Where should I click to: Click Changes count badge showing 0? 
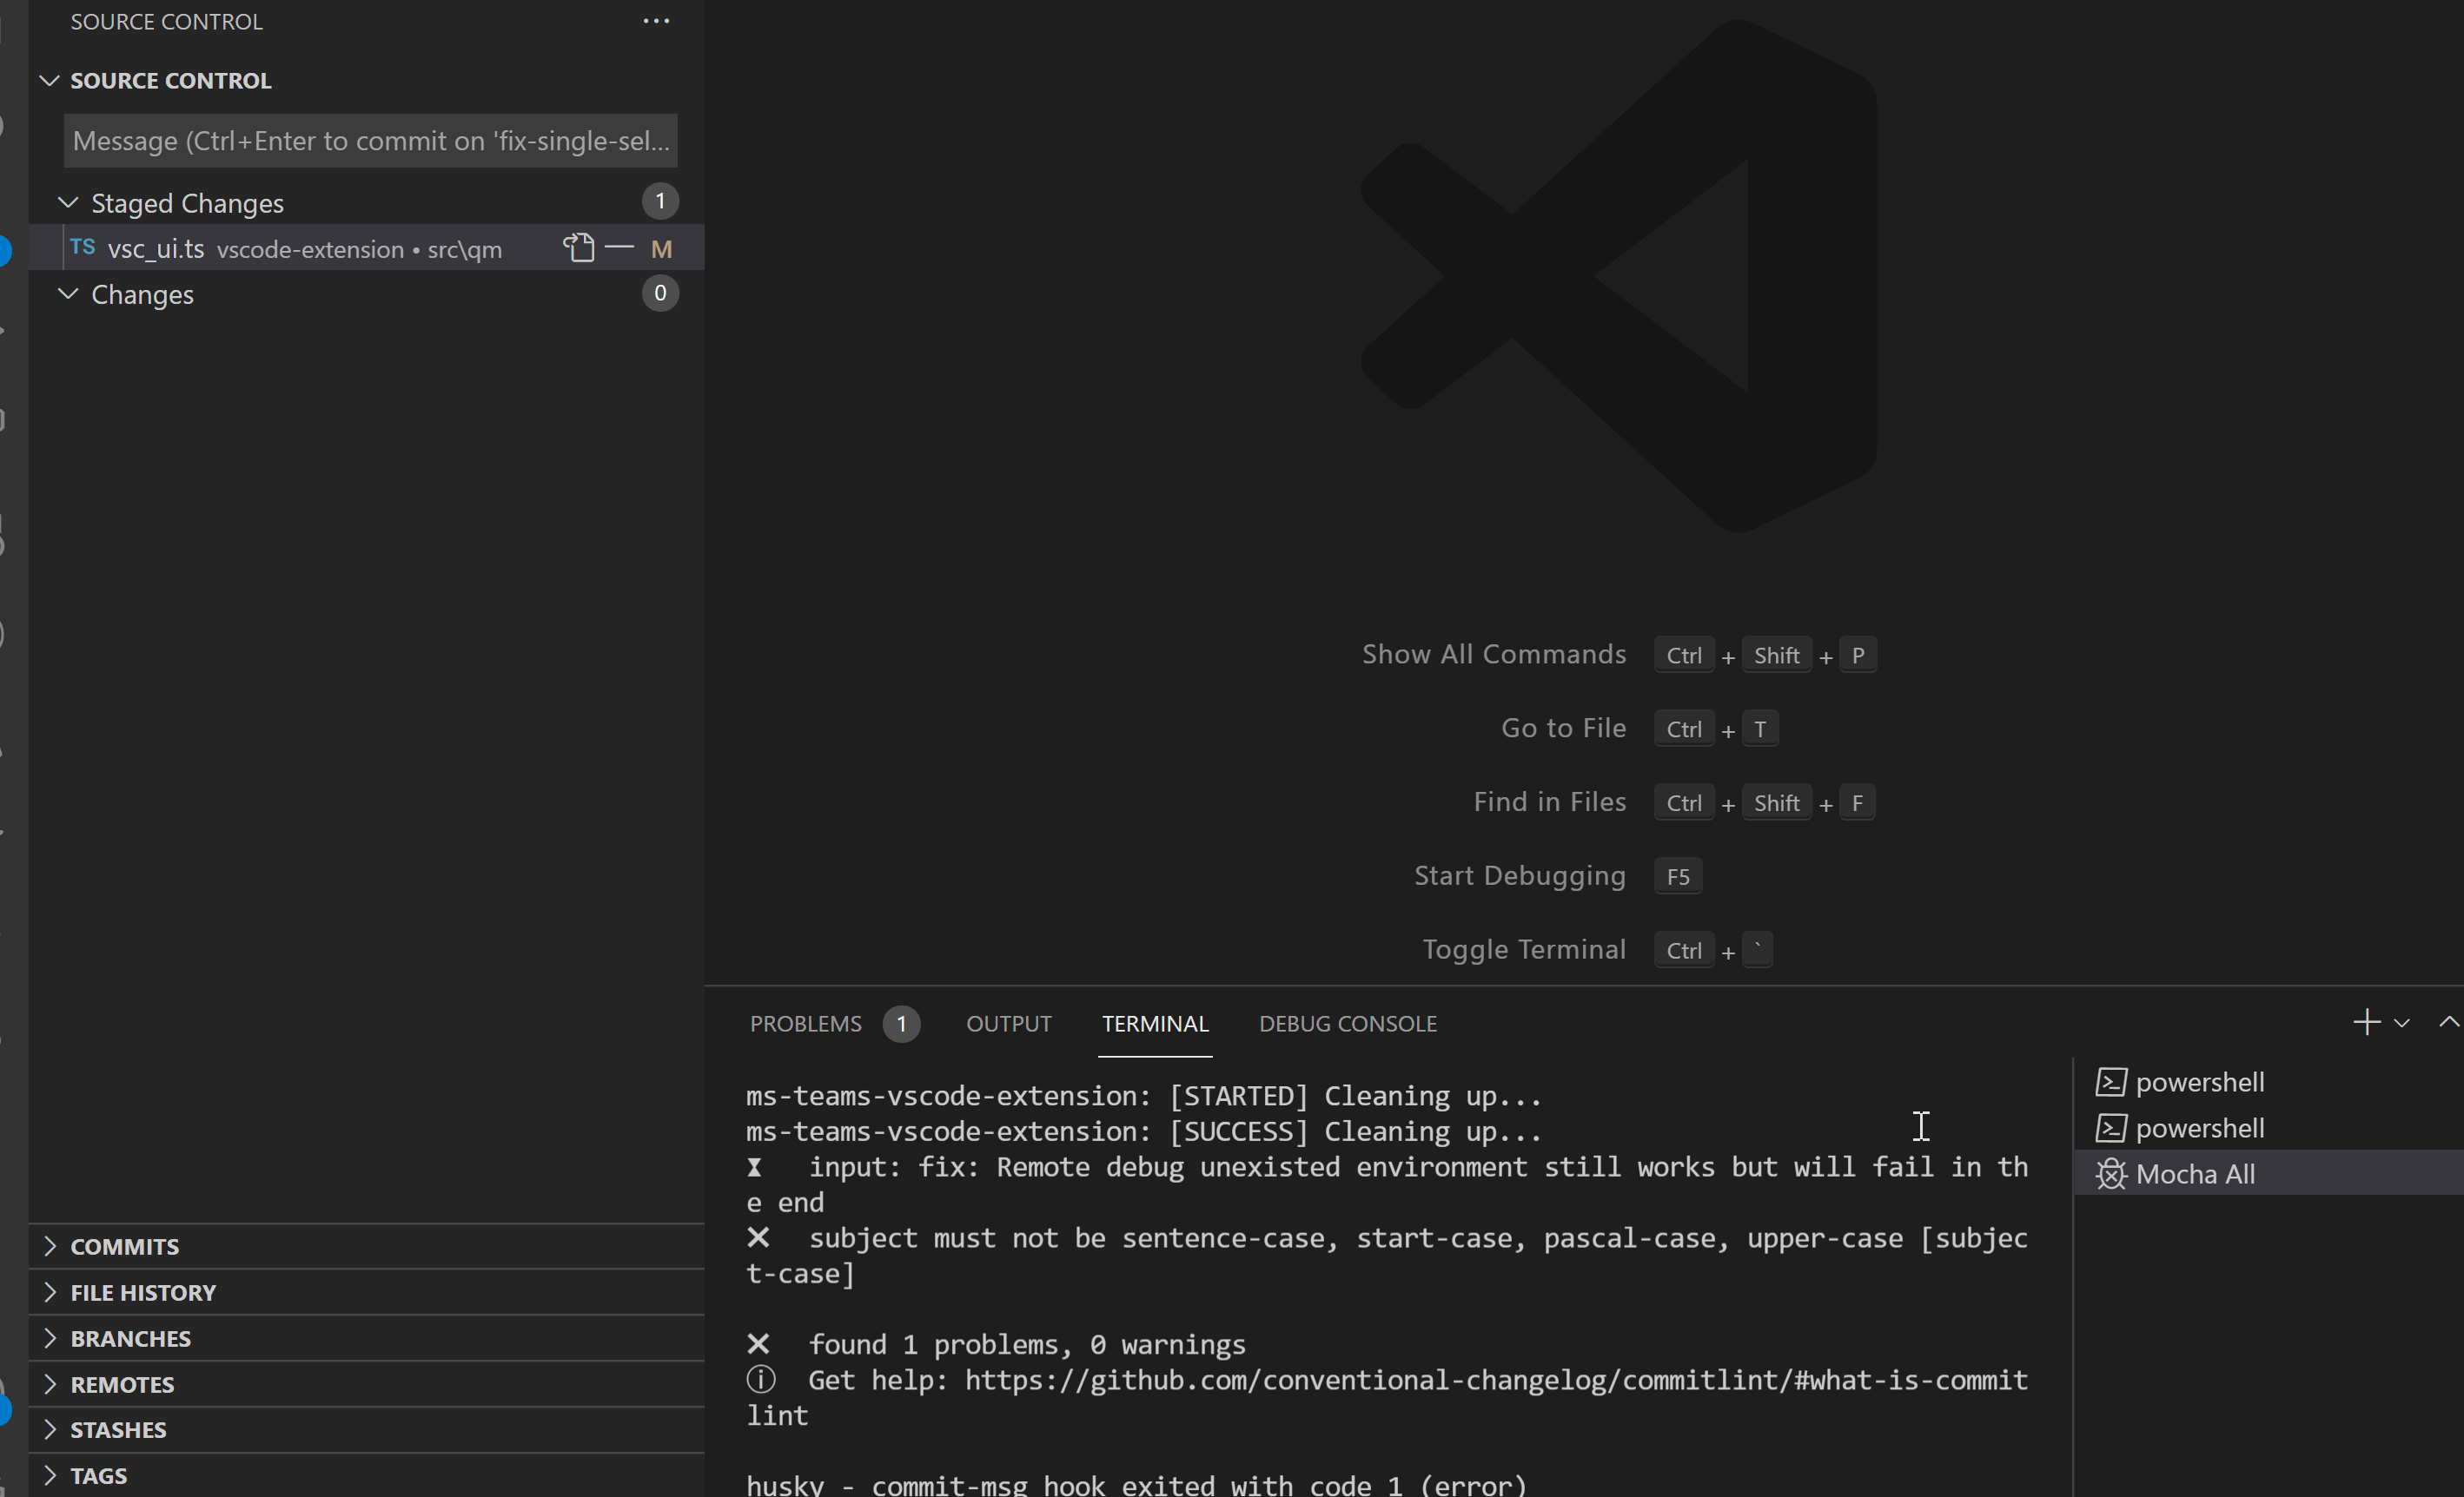[x=660, y=293]
